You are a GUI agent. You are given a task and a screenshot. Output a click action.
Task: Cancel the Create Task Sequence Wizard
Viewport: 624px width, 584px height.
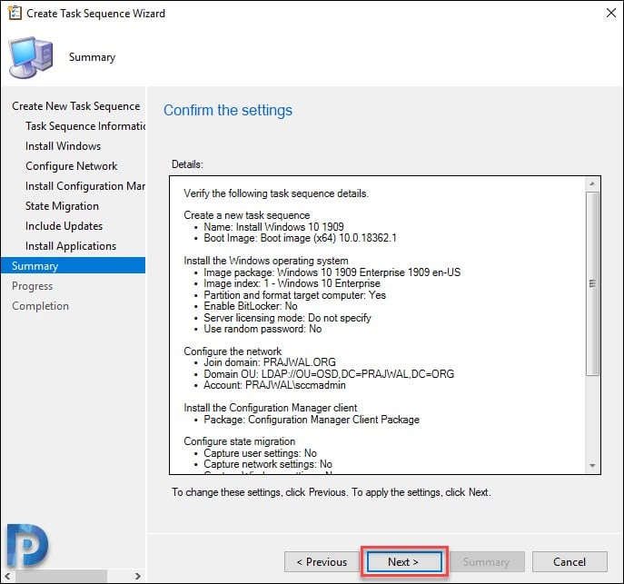[x=570, y=561]
